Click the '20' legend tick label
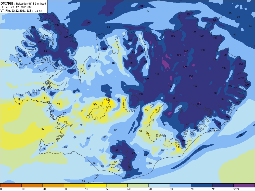Viewport: 255px width, 191px height. pyautogui.click(x=44, y=189)
